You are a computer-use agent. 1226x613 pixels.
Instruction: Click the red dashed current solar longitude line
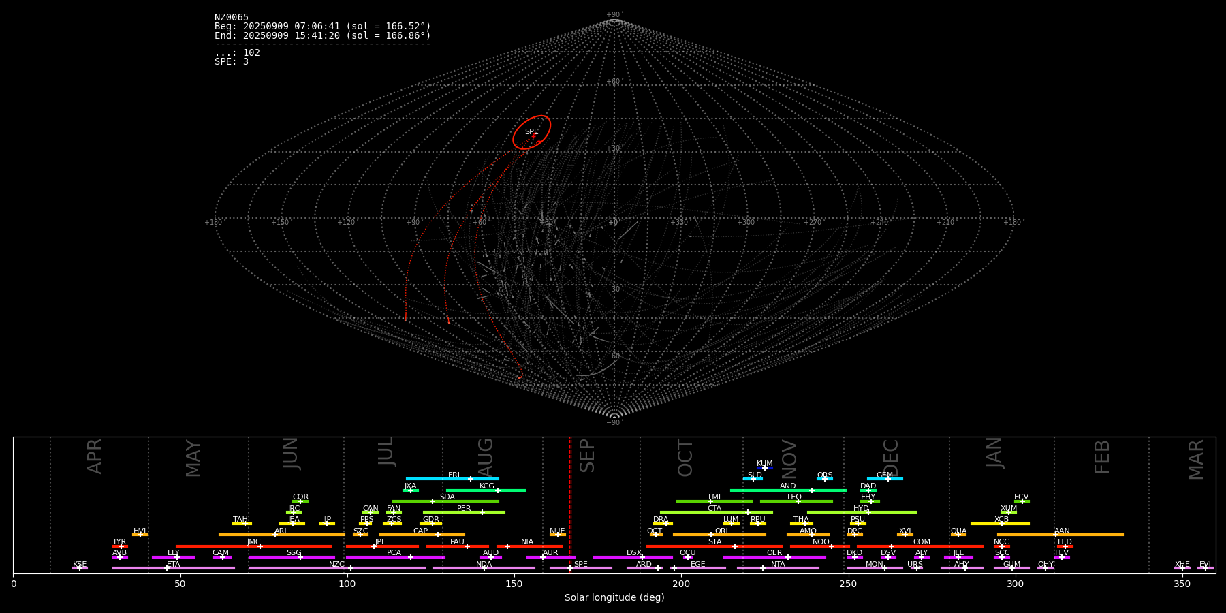(570, 505)
